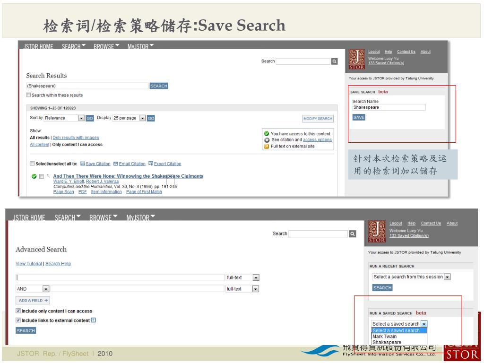Click the 'All content' link

[40, 145]
